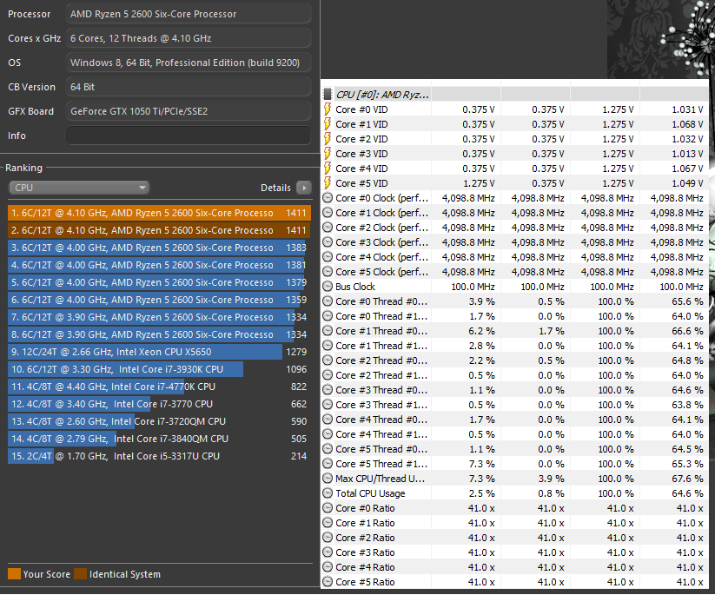Viewport: 715px width, 595px height.
Task: Click the Core #1 Clock sensor icon
Action: tap(328, 213)
